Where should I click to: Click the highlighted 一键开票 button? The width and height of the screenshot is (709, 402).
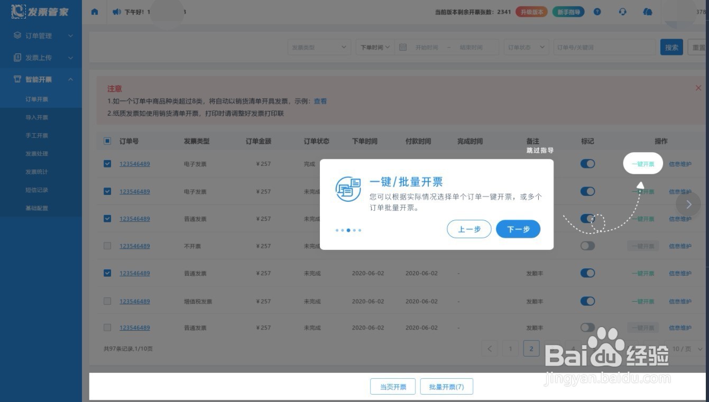pyautogui.click(x=643, y=164)
